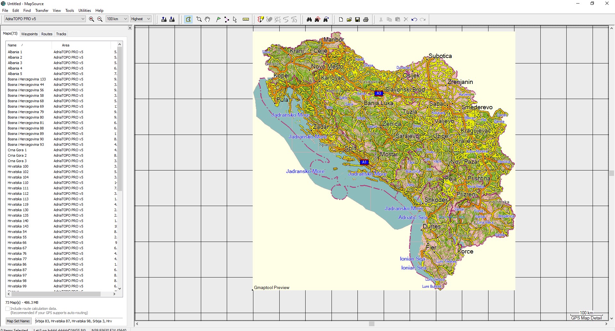This screenshot has width=615, height=331.
Task: Click the Sarajevo label on the map
Action: tap(407, 136)
